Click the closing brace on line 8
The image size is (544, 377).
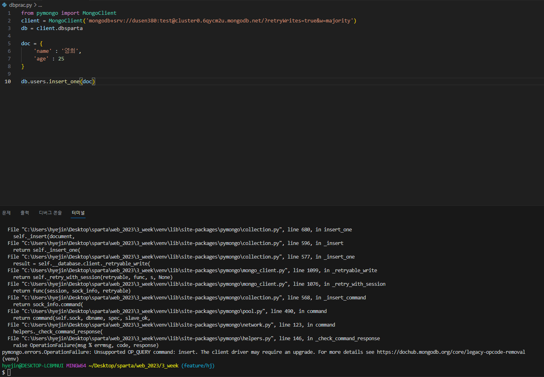coord(23,66)
